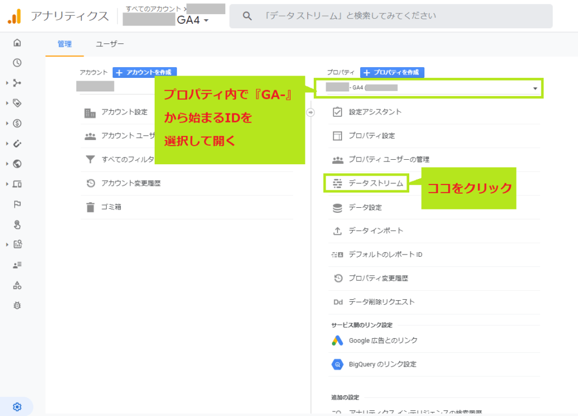Switch to the ユーザー tab

point(110,44)
